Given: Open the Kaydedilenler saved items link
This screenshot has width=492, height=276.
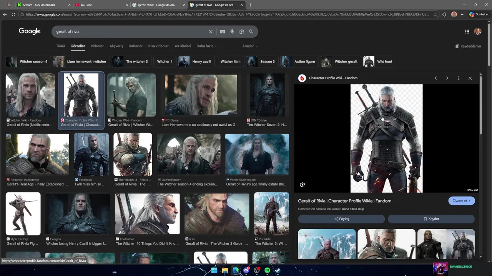Looking at the screenshot, I should pyautogui.click(x=468, y=46).
